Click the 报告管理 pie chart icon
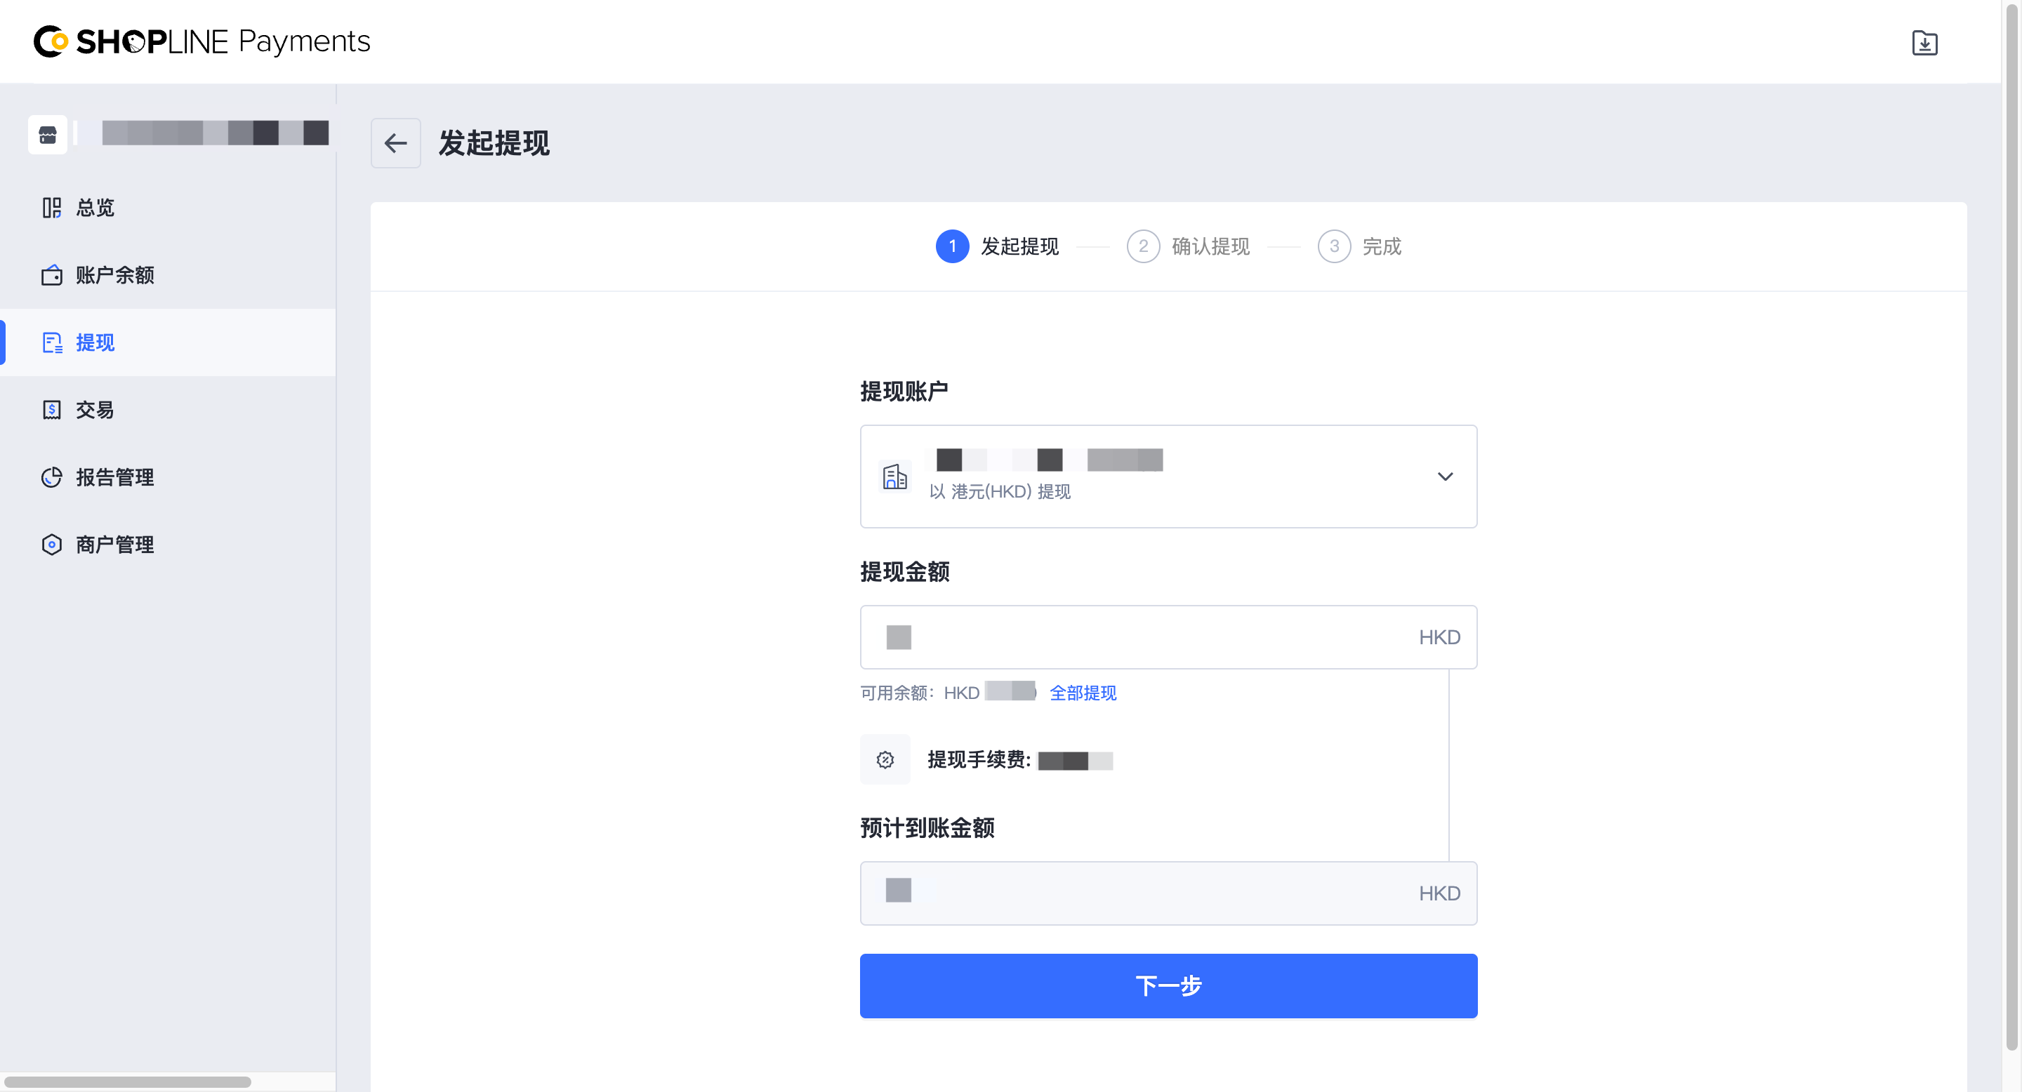The width and height of the screenshot is (2022, 1092). click(52, 477)
